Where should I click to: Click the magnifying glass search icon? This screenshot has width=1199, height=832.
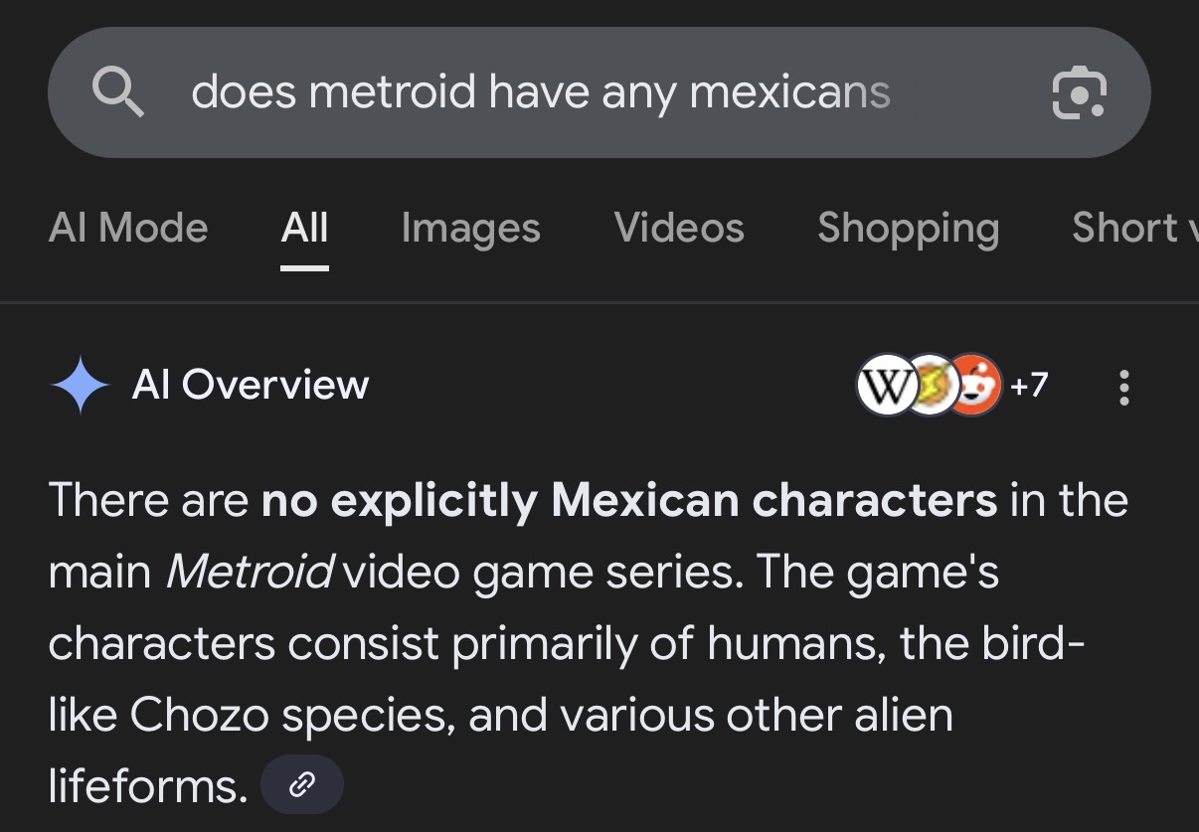[118, 93]
